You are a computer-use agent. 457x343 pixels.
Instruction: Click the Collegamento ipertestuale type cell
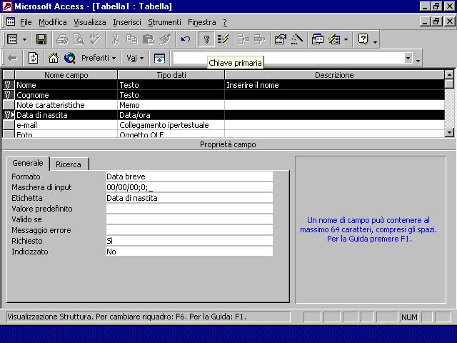point(171,125)
